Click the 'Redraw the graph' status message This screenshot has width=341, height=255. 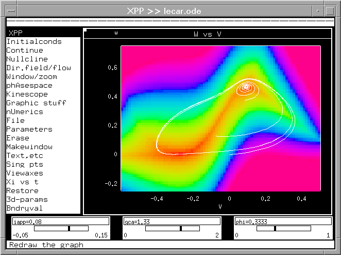point(46,245)
